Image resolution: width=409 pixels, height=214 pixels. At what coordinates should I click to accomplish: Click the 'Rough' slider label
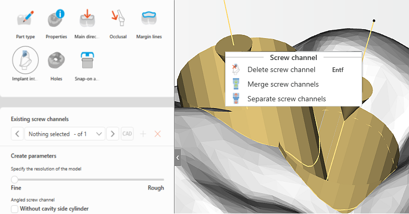coord(156,188)
